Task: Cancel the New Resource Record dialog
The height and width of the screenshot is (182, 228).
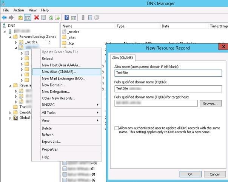Action: pyautogui.click(x=214, y=174)
